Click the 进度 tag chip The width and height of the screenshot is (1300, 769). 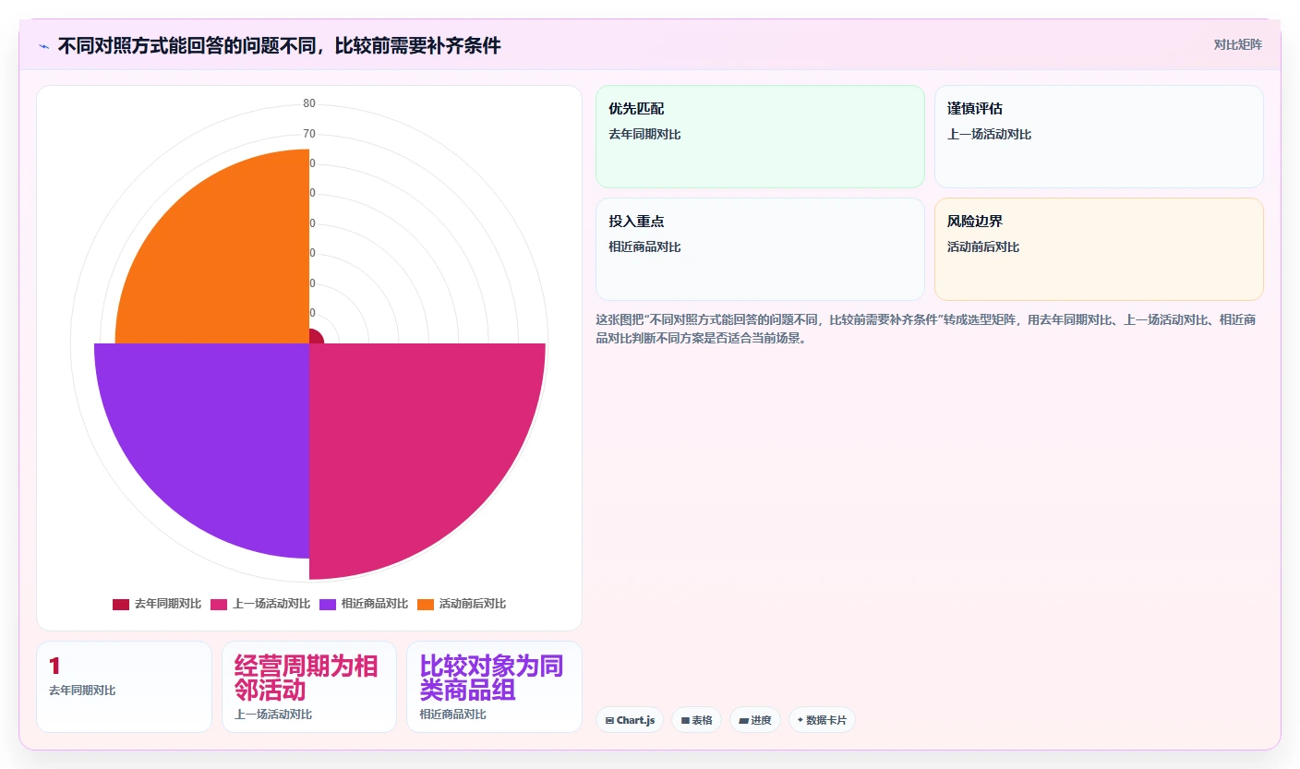point(754,720)
